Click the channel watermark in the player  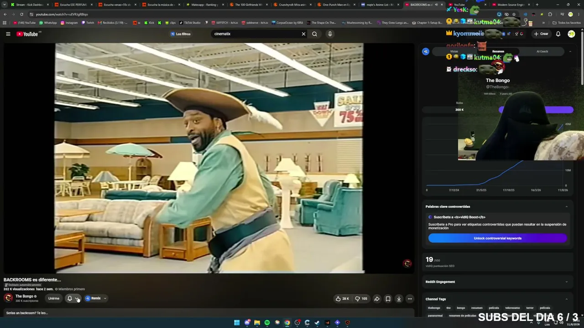(407, 263)
